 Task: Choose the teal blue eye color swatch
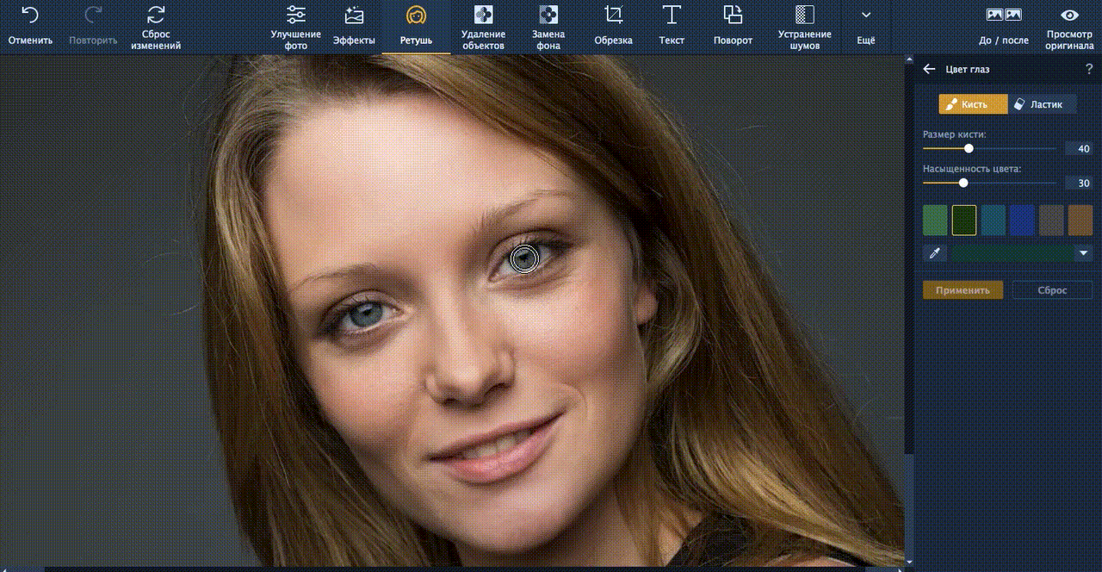pos(993,220)
